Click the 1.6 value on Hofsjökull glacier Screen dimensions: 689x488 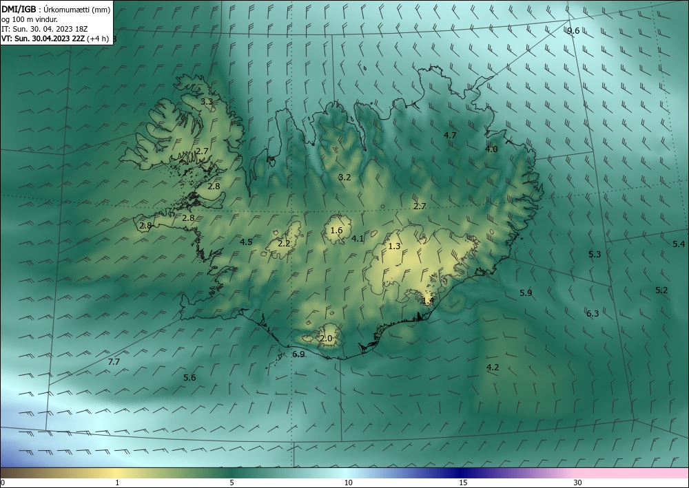pyautogui.click(x=336, y=231)
